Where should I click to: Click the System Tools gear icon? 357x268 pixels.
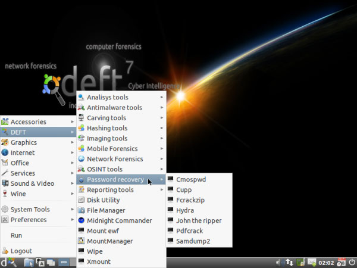[x=5, y=209]
